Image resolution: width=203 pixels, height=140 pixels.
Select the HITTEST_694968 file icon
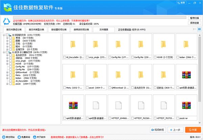point(118,105)
